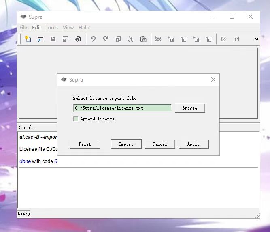Click the 'Ready' status bar text
Screen dimensions: 270x232
[x=24, y=214]
